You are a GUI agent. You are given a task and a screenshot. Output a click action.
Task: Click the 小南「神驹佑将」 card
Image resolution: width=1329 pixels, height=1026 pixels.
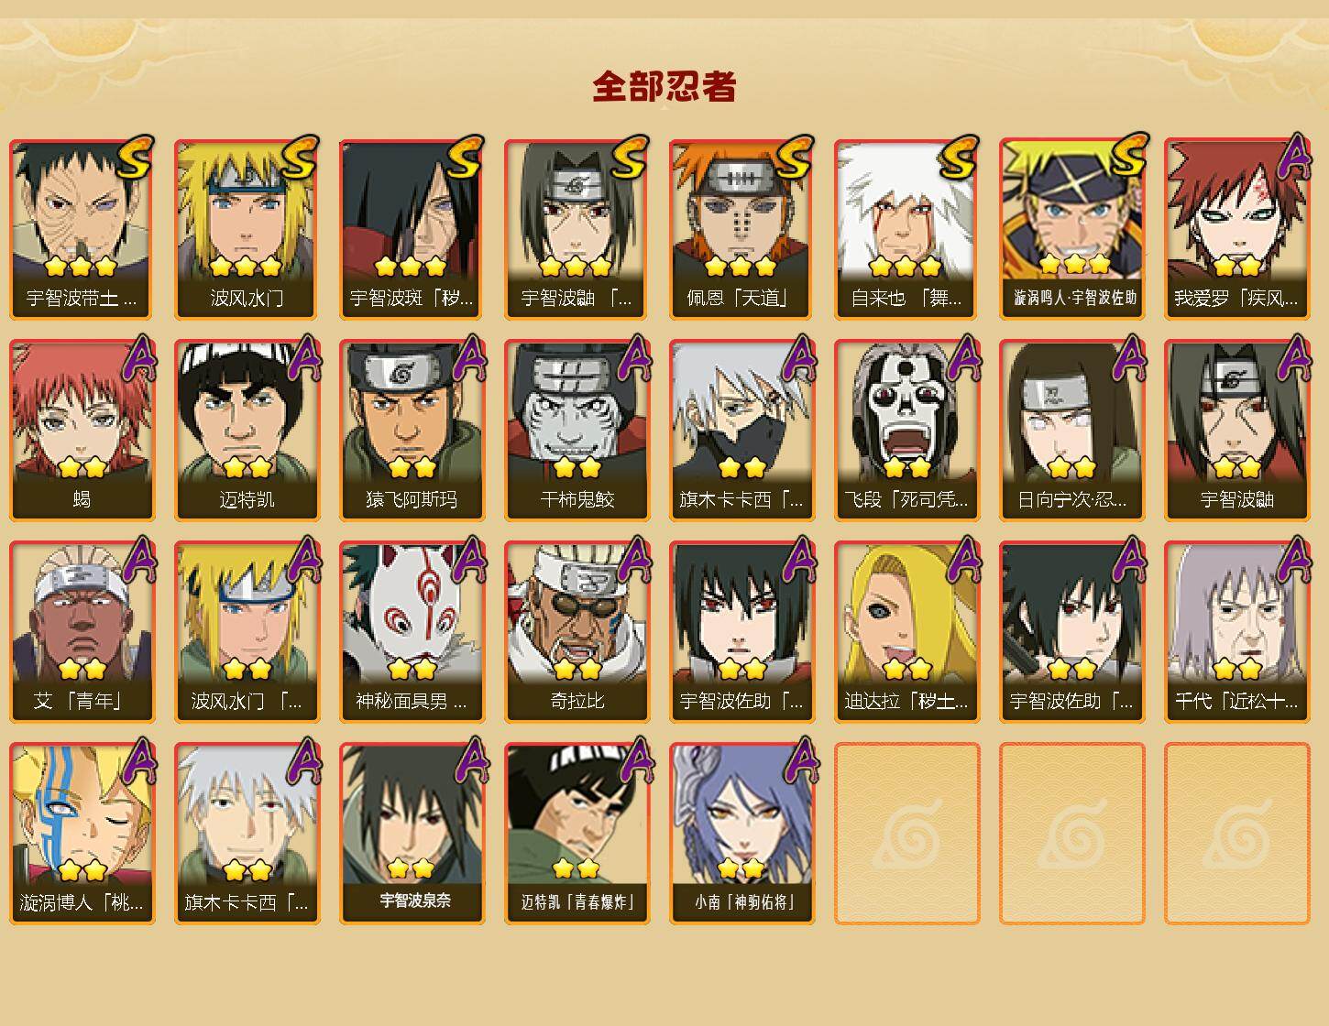pyautogui.click(x=742, y=834)
